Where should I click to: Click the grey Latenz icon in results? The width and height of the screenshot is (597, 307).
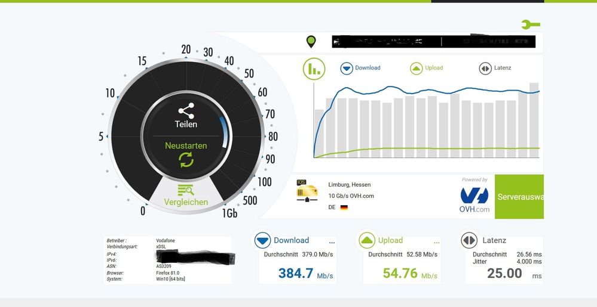point(469,240)
